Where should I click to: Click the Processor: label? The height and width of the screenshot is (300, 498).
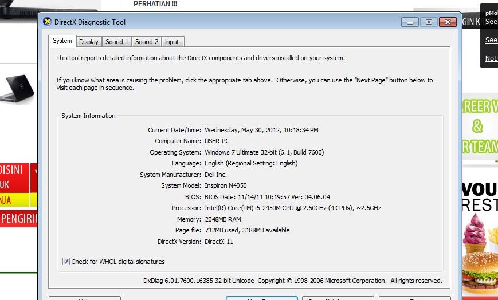[186, 208]
